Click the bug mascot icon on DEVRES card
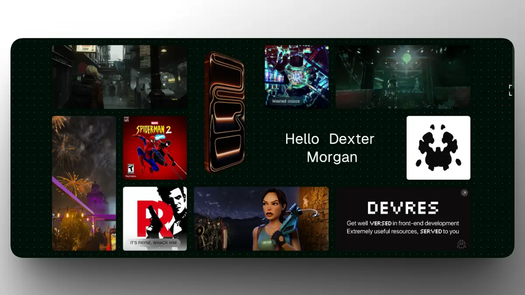This screenshot has height=295, width=525. 462,244
